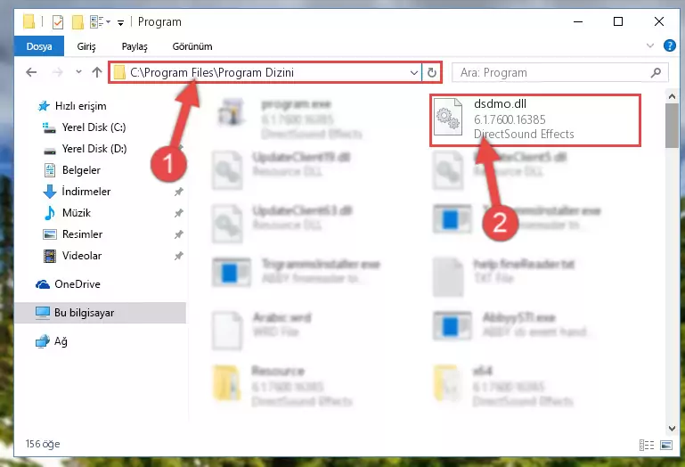
Task: Go up one folder level
Action: coord(97,72)
